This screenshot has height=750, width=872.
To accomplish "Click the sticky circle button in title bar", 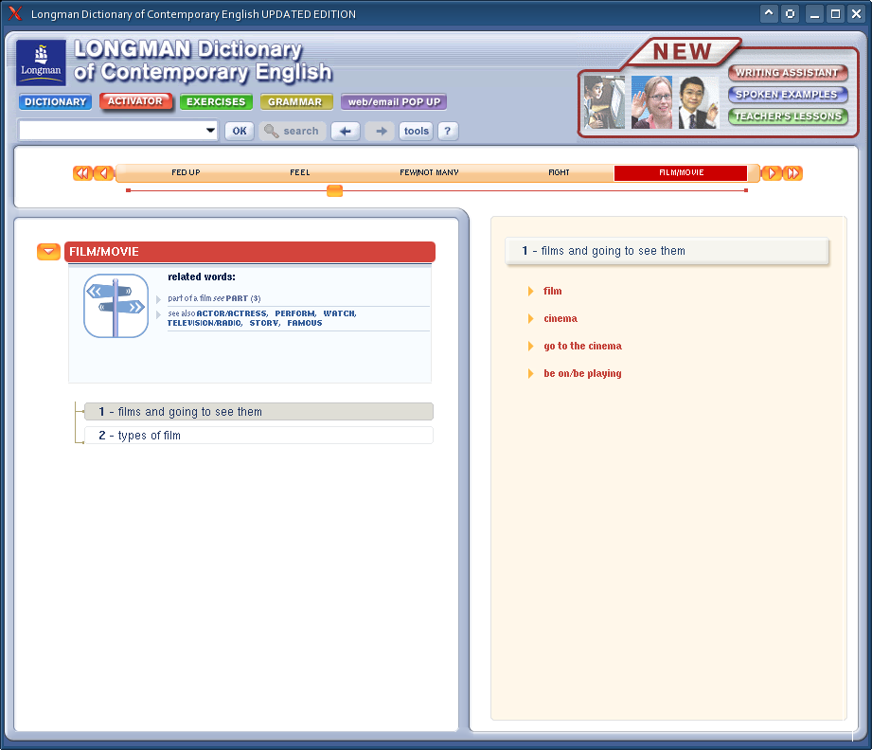I will pyautogui.click(x=790, y=13).
